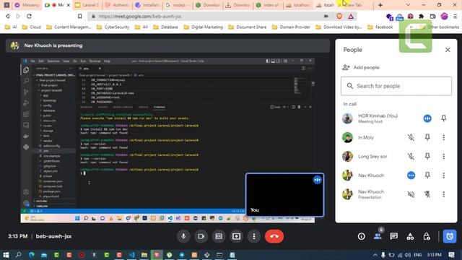Turn off camera in the call bar

click(201, 236)
